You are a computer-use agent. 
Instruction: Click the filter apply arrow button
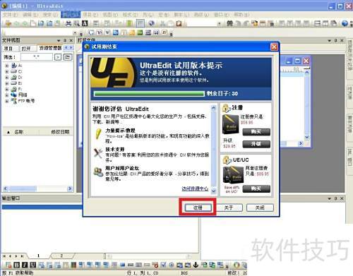tap(58, 57)
